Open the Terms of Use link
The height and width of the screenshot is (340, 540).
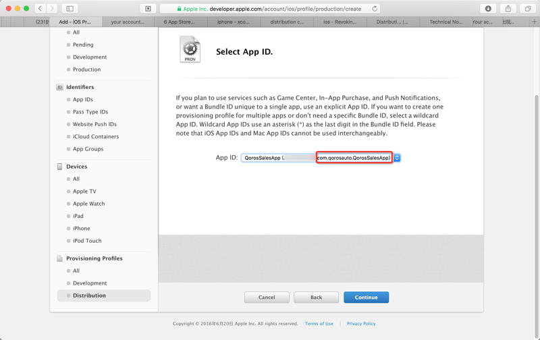[x=319, y=324]
